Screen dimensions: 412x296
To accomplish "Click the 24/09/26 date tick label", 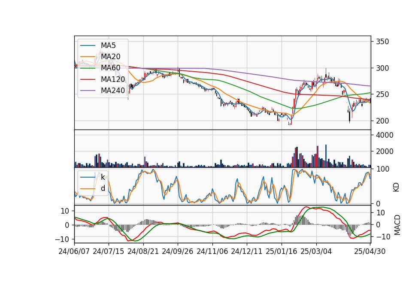I will pyautogui.click(x=177, y=252).
